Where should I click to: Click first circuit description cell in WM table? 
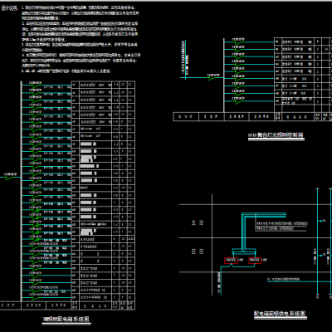(297, 41)
